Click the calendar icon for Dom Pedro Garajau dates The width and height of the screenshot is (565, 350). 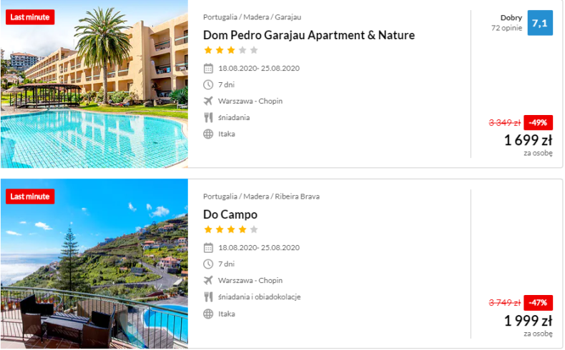(x=208, y=69)
